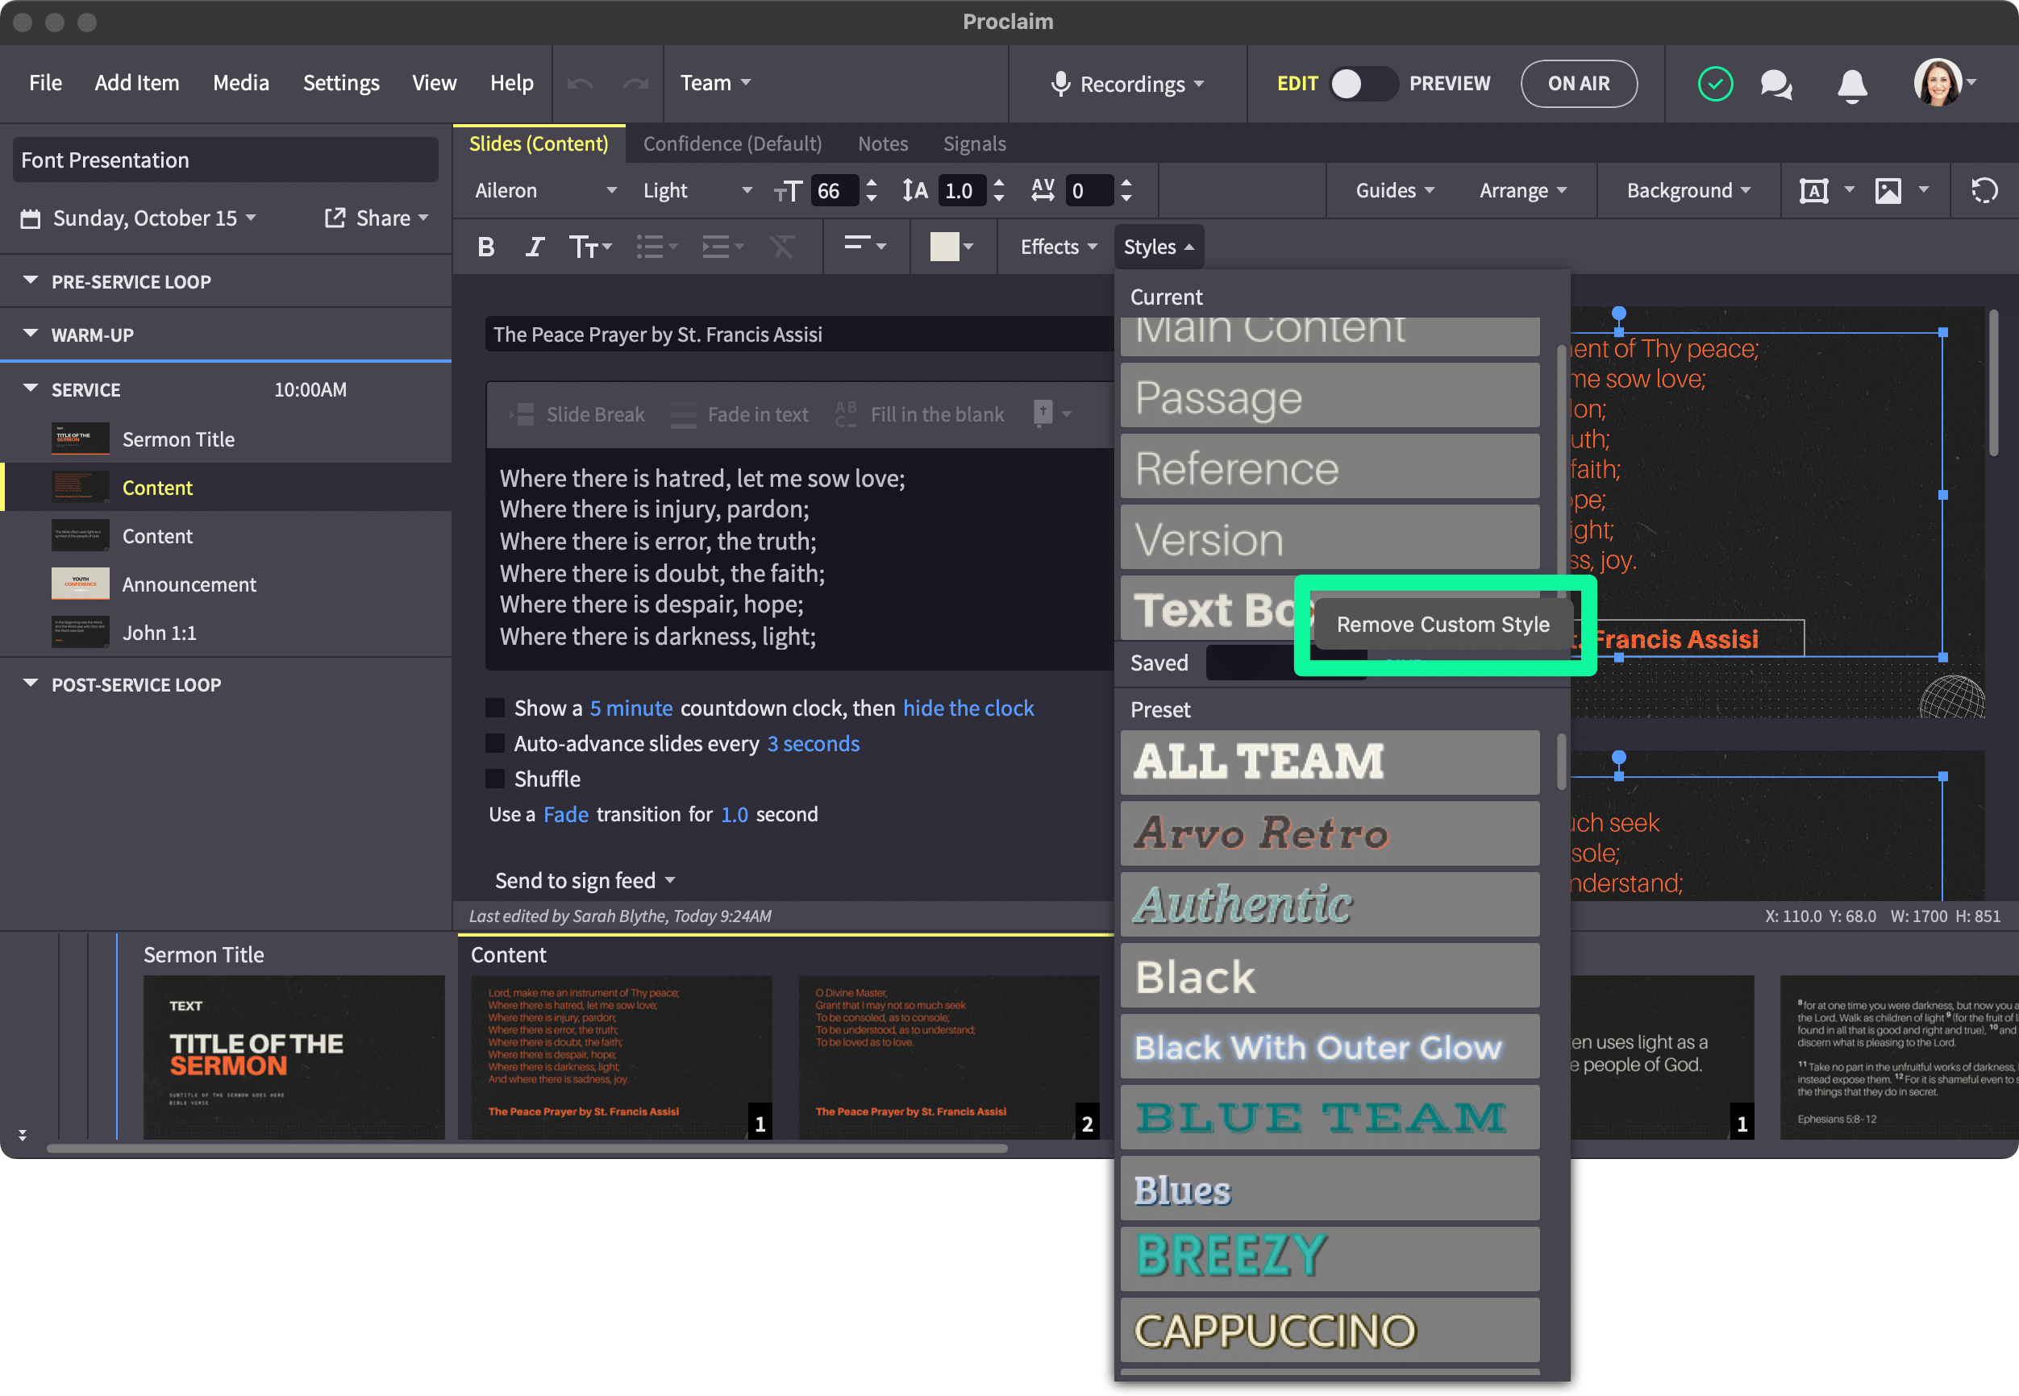
Task: Collapse the POST-SERVICE LOOP section
Action: [x=31, y=683]
